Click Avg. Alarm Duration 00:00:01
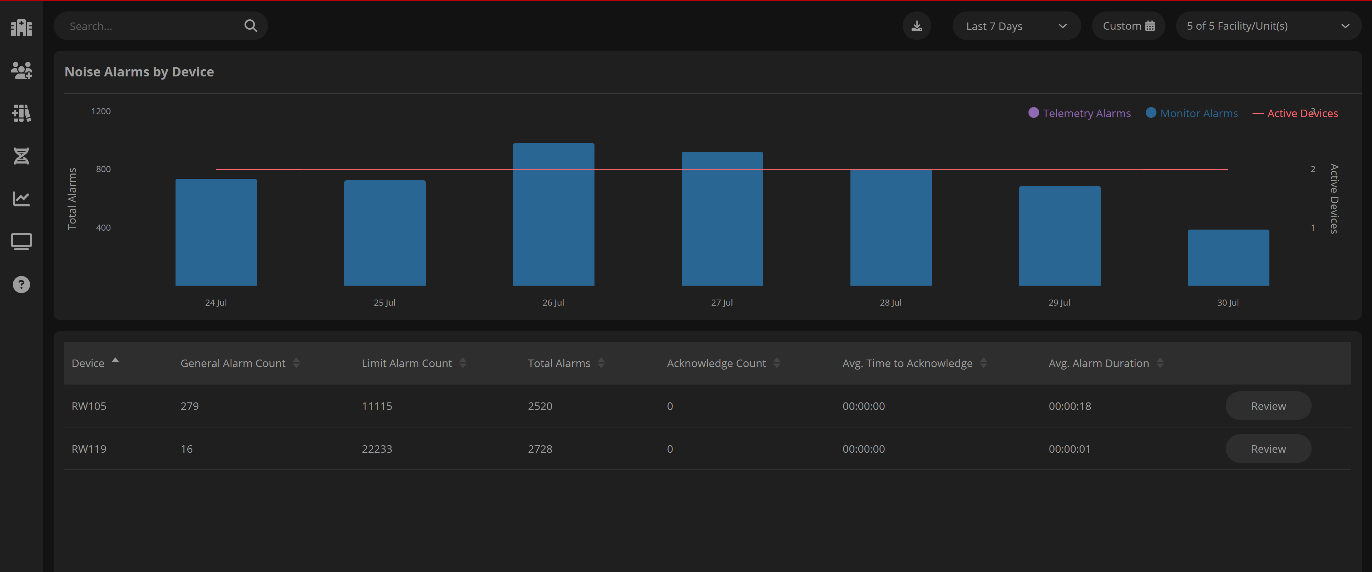 point(1070,448)
